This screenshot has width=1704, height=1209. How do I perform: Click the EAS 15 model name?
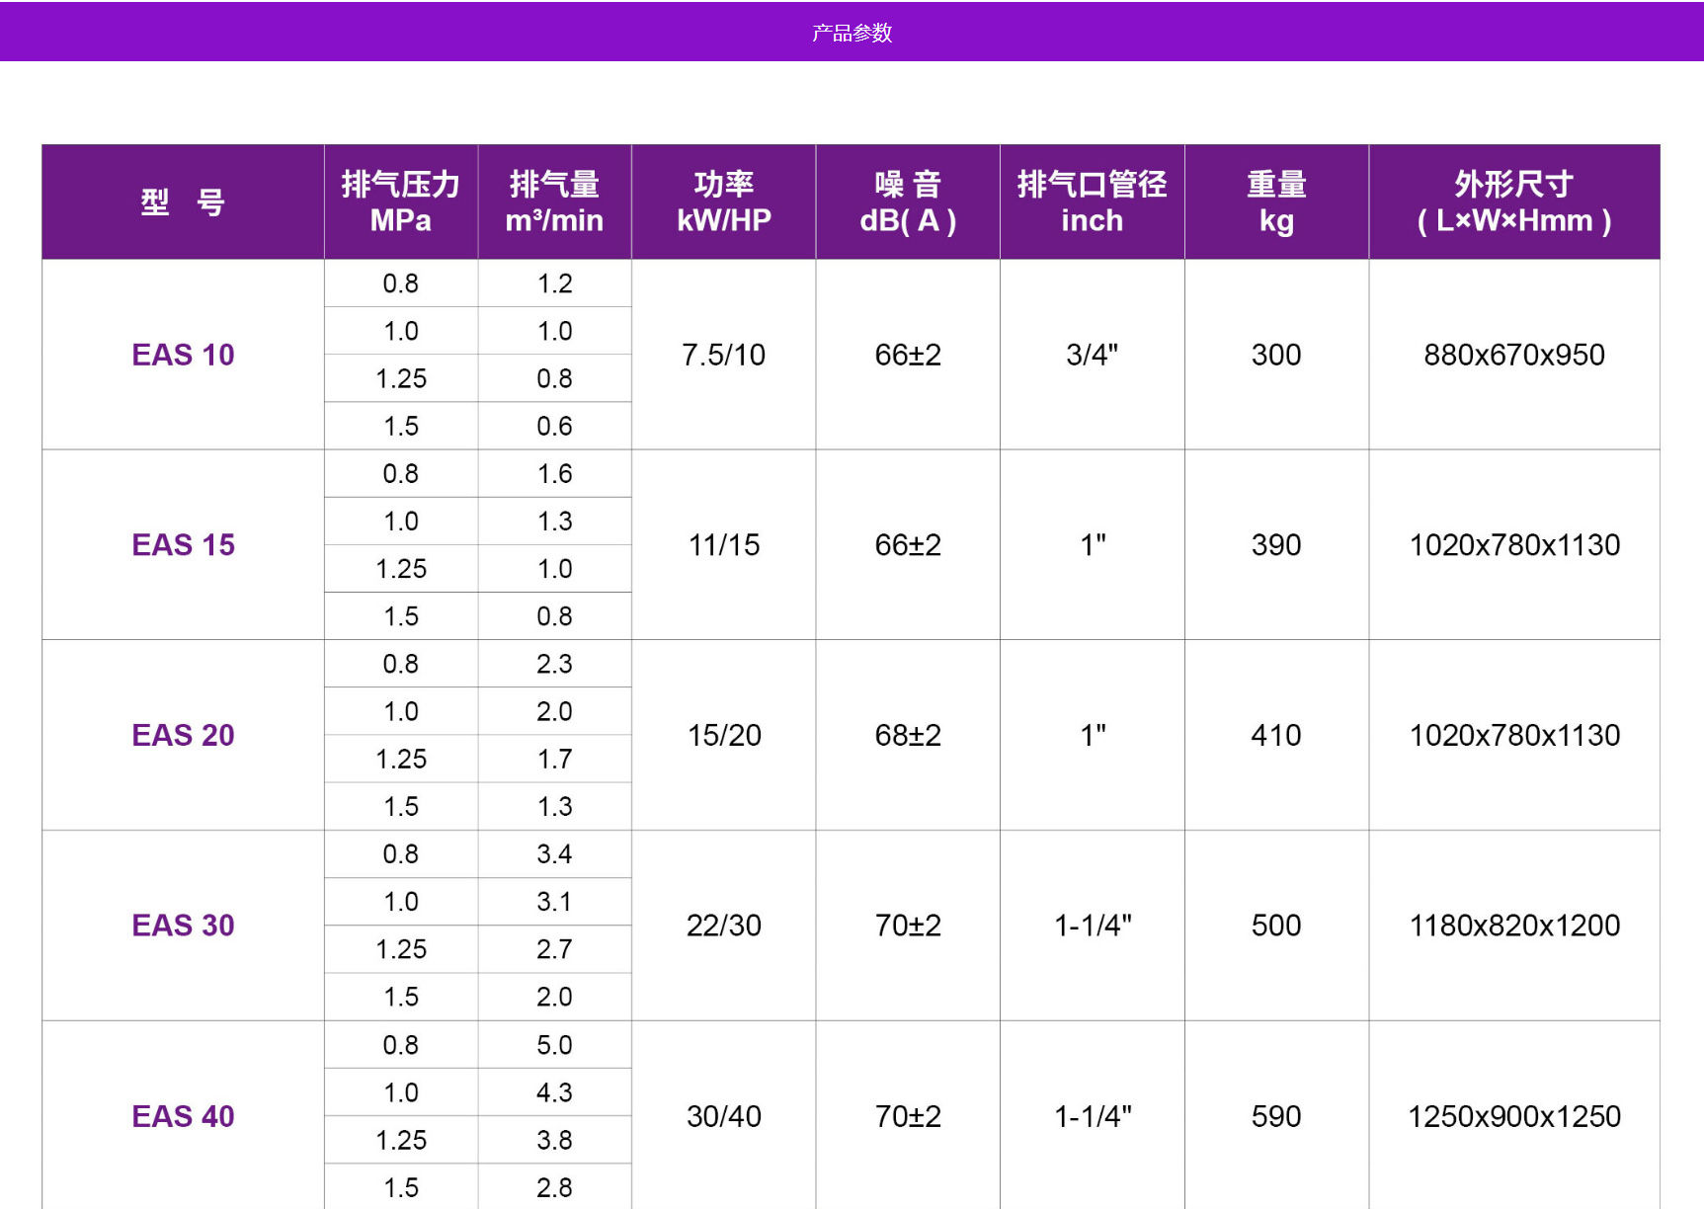(183, 544)
